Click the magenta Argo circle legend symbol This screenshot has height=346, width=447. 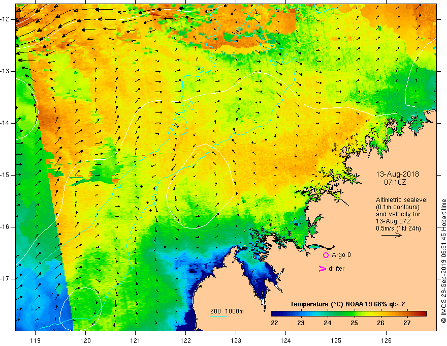click(x=326, y=255)
